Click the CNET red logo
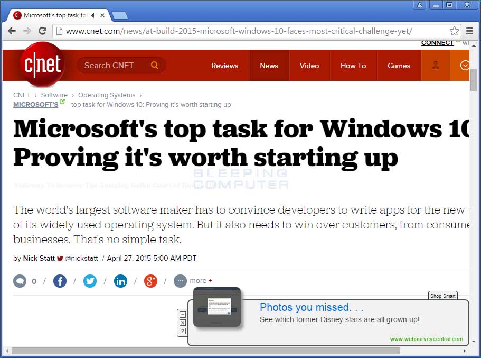 [x=42, y=65]
